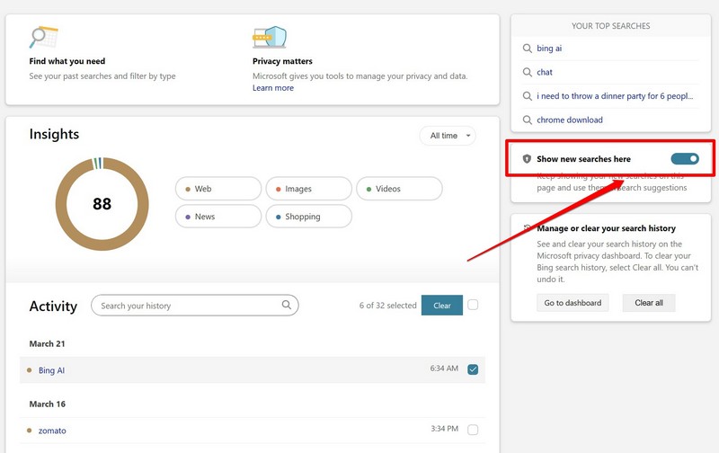Click the Go to dashboard button
The width and height of the screenshot is (719, 453).
(x=573, y=303)
